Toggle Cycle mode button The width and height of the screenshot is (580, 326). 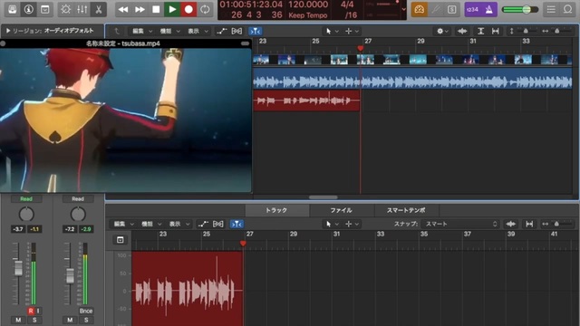coord(205,9)
